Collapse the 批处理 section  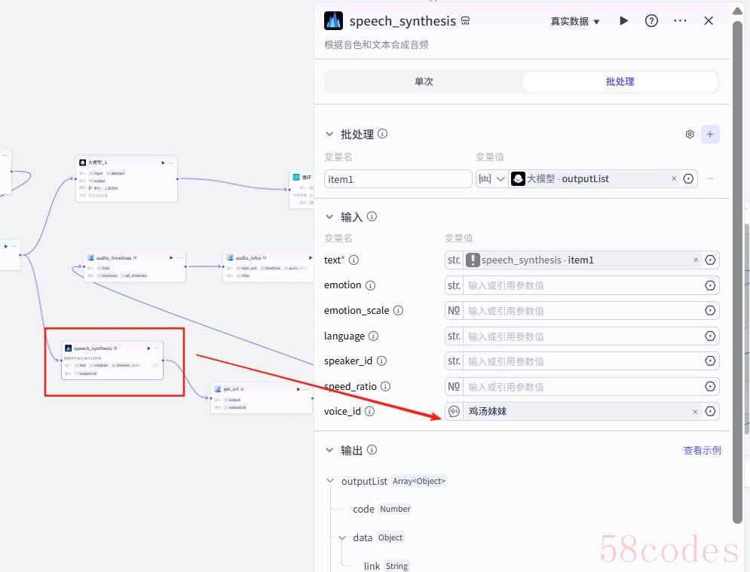coord(329,134)
